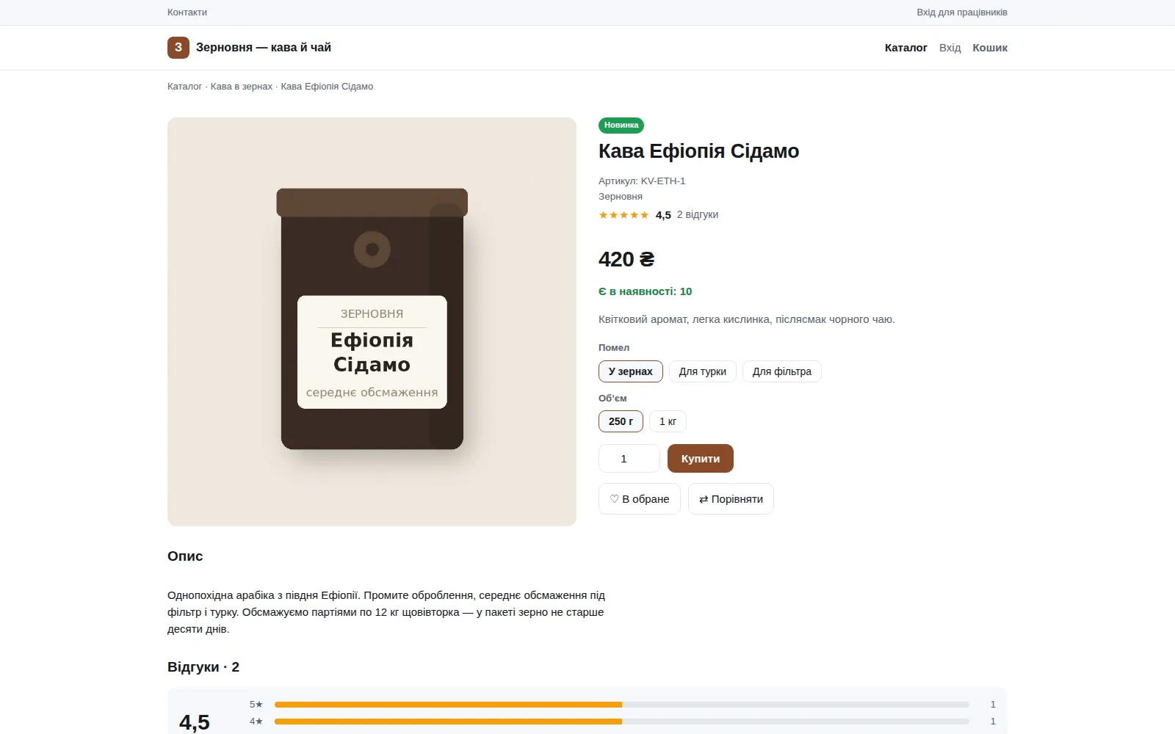The width and height of the screenshot is (1175, 734).
Task: Click the Зерновня brand text under article
Action: click(x=621, y=197)
